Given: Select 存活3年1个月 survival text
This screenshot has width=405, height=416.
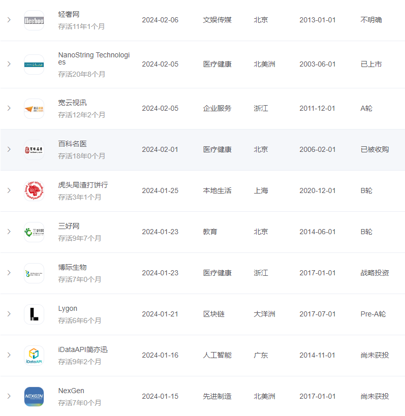Looking at the screenshot, I should coord(80,197).
